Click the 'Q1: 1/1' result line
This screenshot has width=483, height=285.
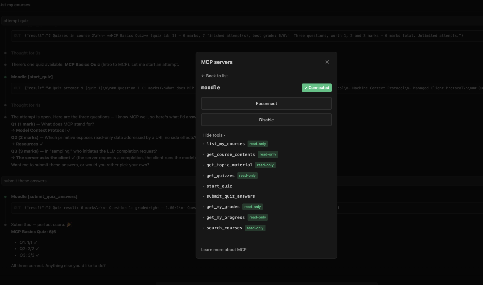(28, 242)
